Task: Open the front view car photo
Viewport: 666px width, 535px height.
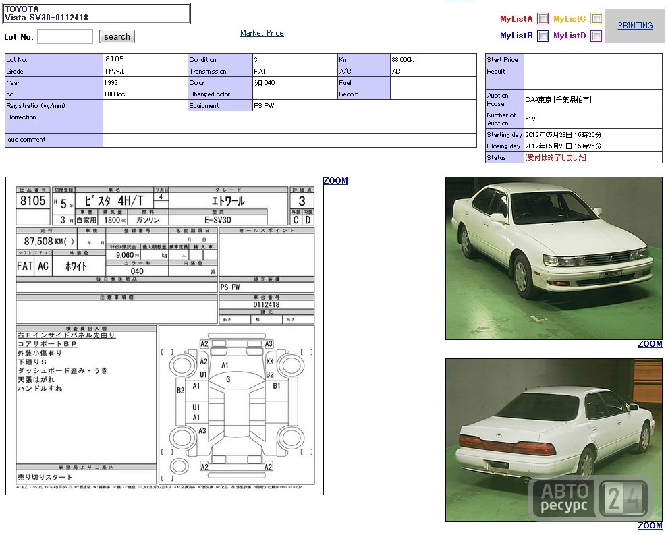Action: 553,258
